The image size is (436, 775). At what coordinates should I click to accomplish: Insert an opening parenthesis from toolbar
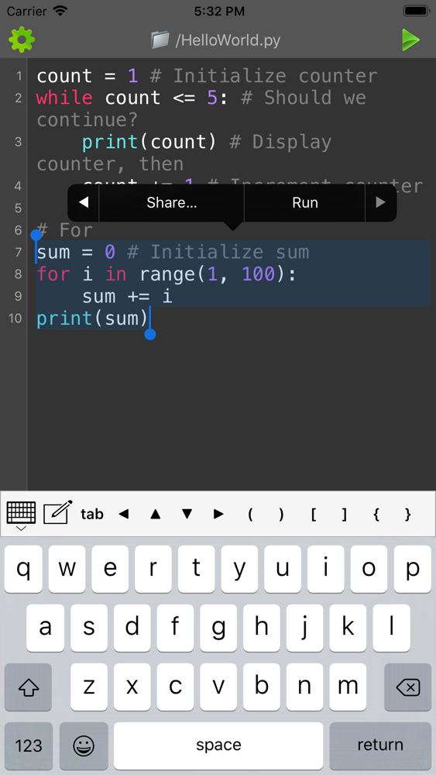click(250, 514)
